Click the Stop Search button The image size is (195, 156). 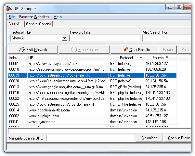point(84,50)
